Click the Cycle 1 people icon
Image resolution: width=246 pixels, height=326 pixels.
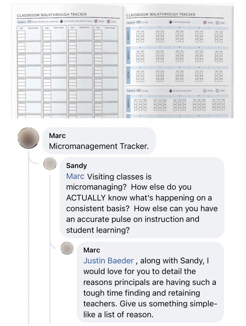29,21
